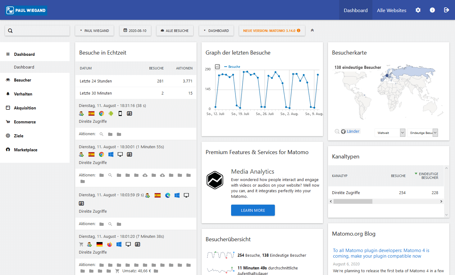Click German flag in 18:01:20 visit
The image size is (455, 275).
[99, 244]
